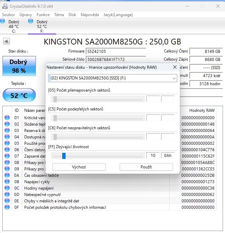Click status orb for attribute 08

[7, 162]
